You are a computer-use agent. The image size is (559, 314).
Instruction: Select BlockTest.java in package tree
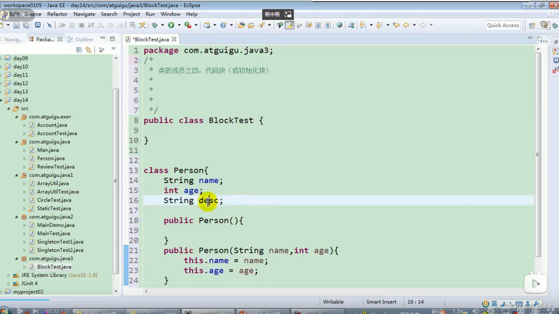[x=54, y=267]
